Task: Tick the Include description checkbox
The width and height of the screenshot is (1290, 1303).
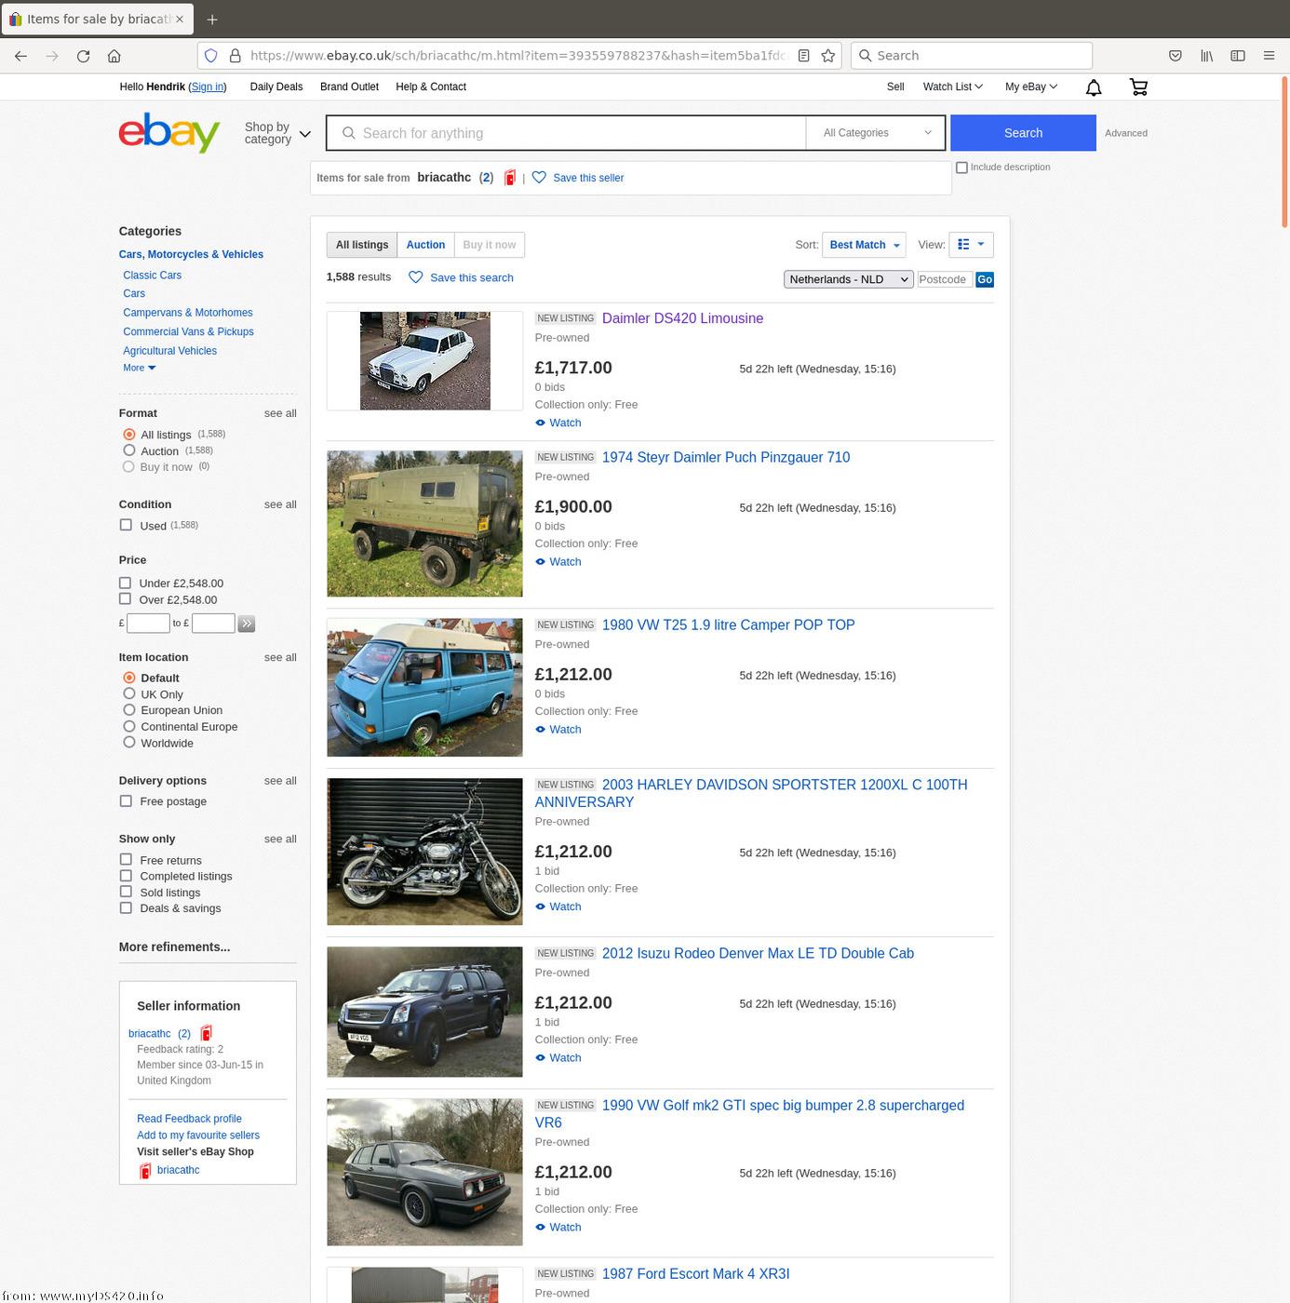Action: (962, 168)
